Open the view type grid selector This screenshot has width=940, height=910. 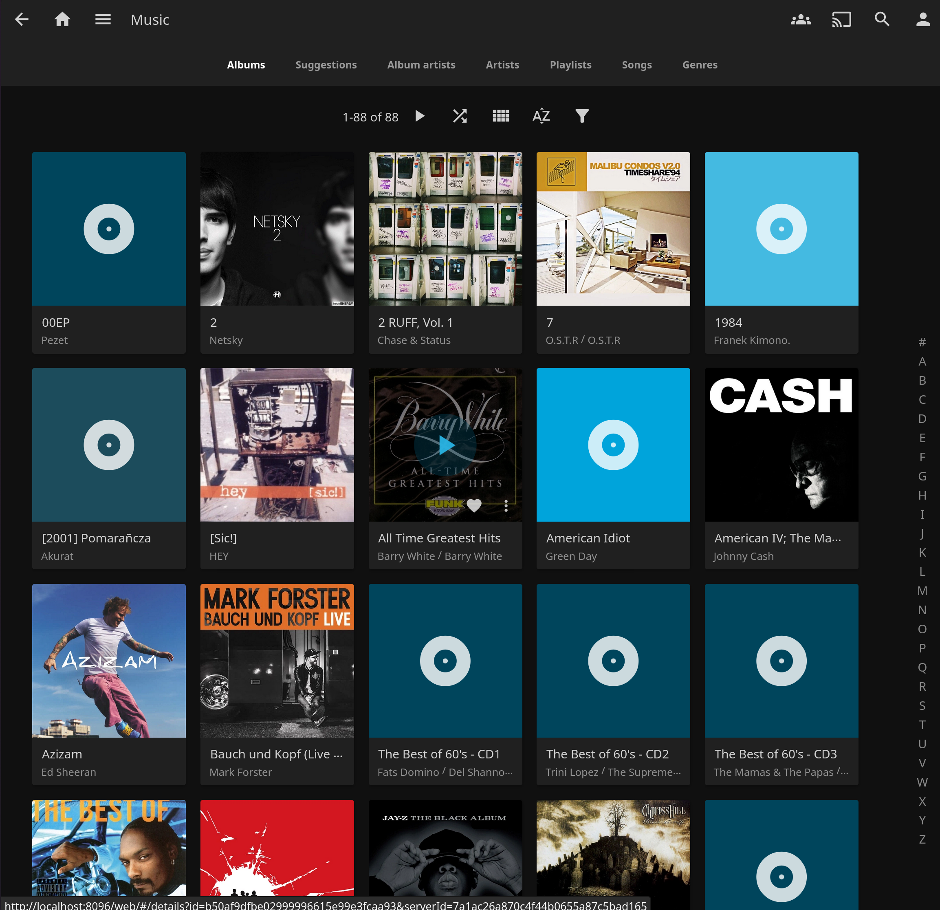click(501, 116)
